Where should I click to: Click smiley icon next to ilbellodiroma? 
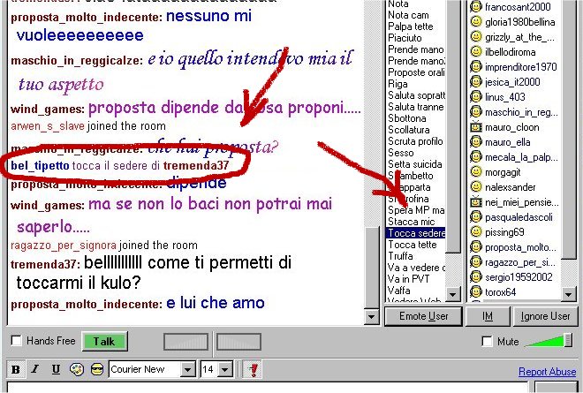click(476, 51)
